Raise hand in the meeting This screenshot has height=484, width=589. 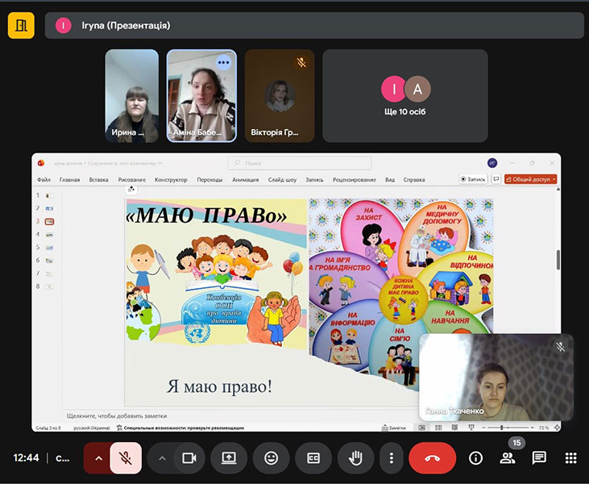[355, 458]
